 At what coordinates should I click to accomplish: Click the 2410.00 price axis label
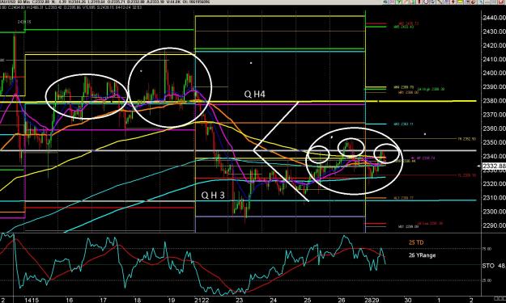(x=494, y=60)
